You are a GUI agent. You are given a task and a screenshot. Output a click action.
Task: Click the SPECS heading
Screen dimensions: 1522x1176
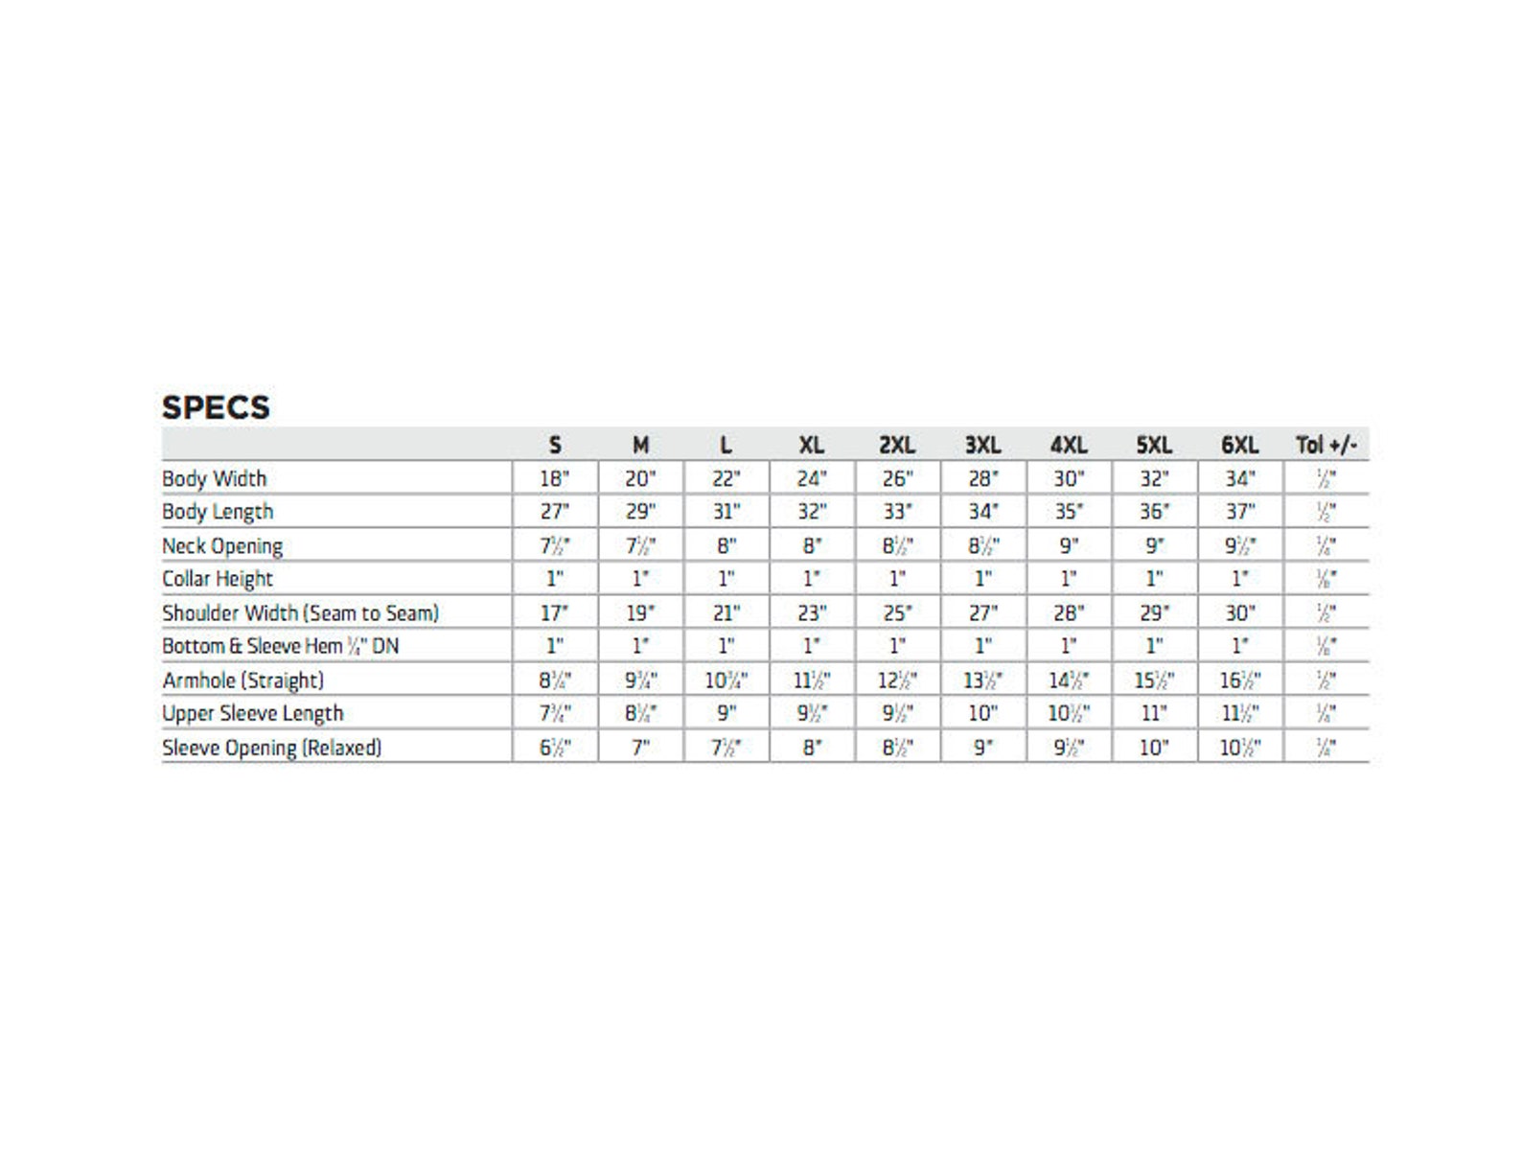coord(216,407)
